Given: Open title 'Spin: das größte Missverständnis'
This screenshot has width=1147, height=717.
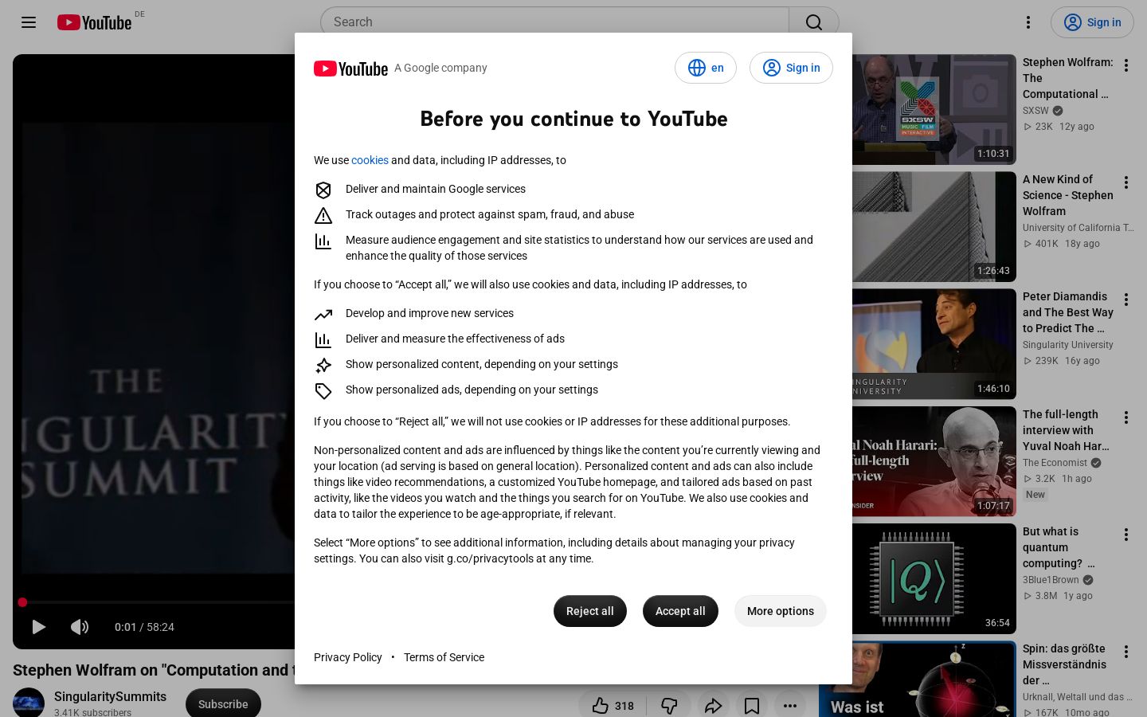Looking at the screenshot, I should coord(1065,664).
